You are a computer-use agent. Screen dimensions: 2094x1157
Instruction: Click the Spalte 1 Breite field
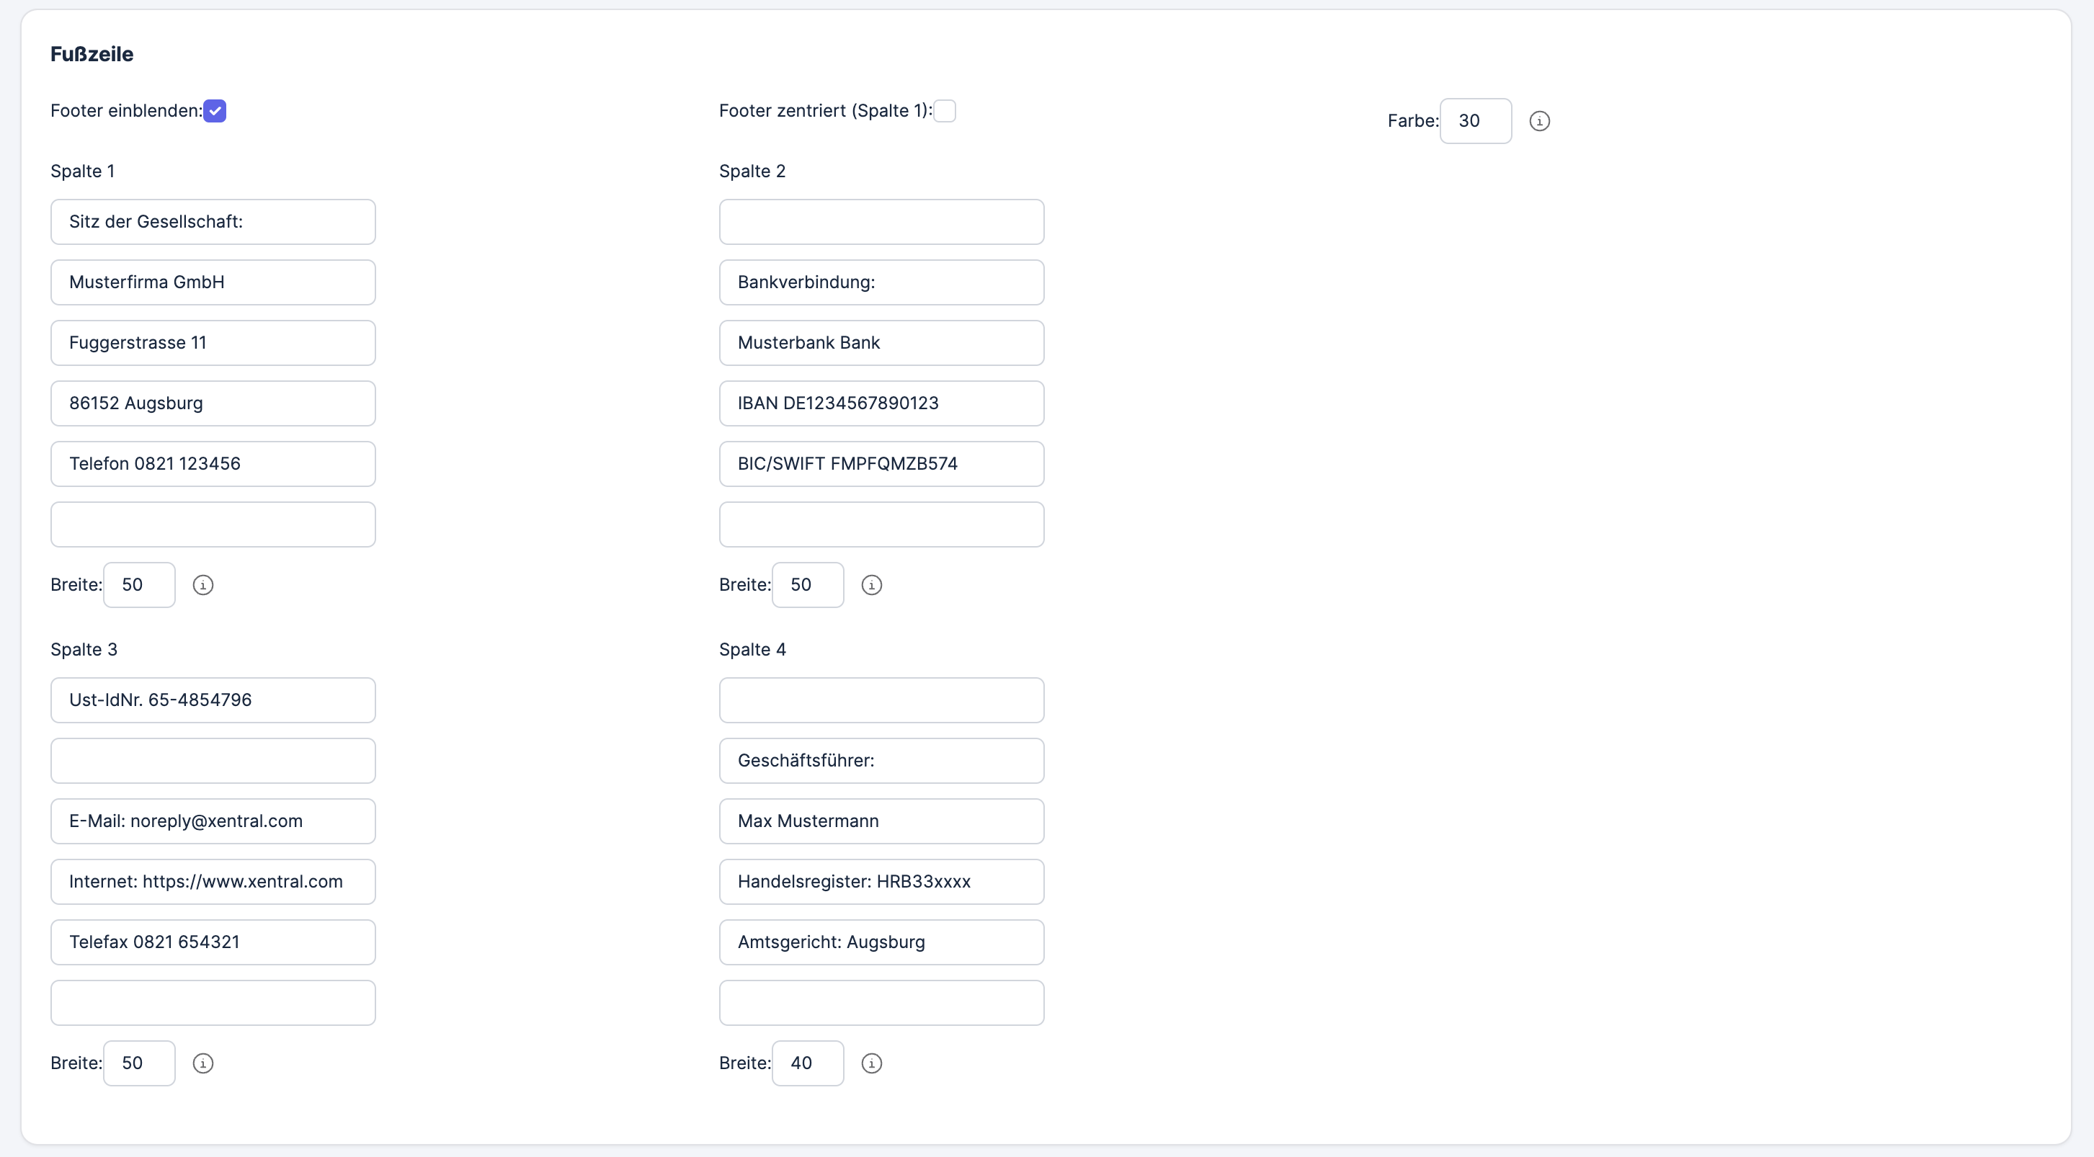[139, 585]
